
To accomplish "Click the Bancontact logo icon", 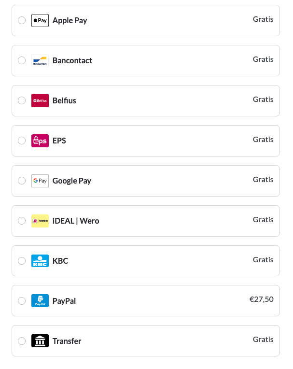I will [x=40, y=61].
